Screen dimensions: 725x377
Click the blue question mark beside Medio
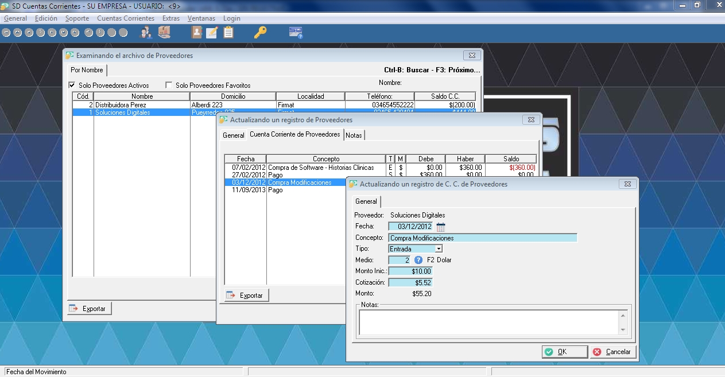[x=418, y=260]
